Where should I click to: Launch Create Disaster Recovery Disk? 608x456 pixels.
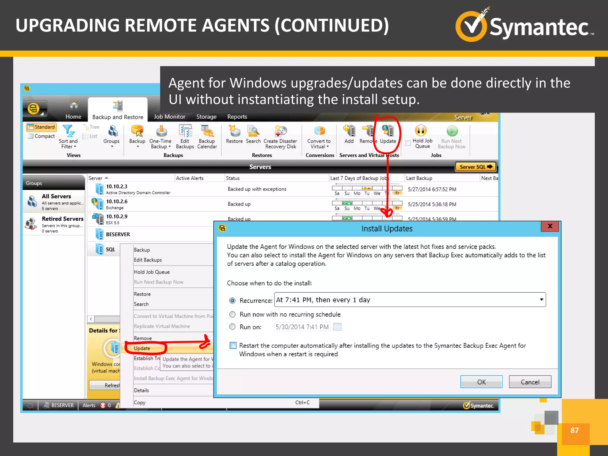tap(280, 137)
